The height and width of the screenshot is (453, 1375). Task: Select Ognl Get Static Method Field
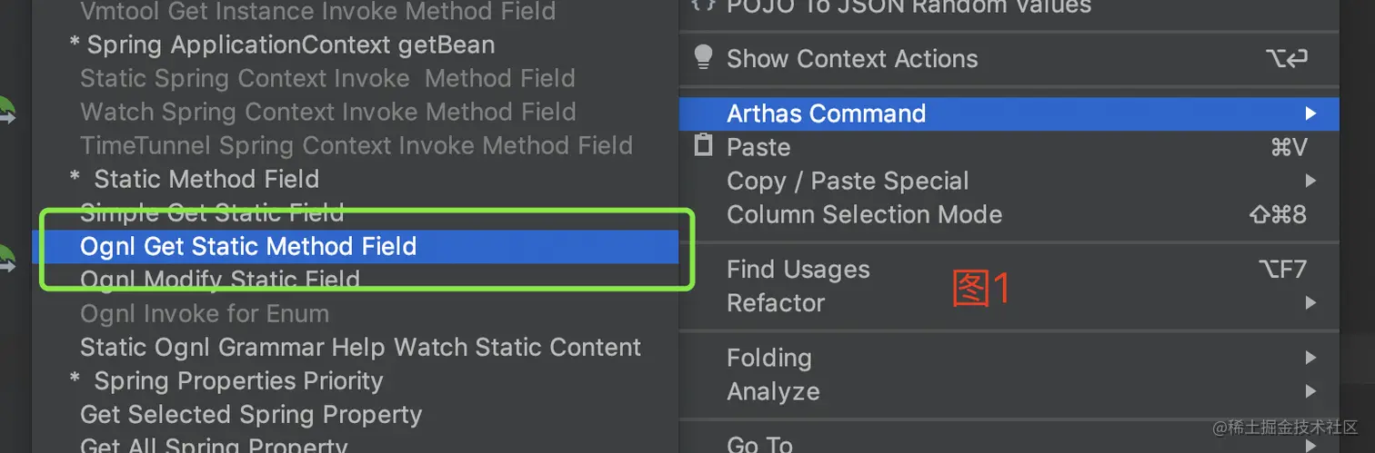click(248, 246)
